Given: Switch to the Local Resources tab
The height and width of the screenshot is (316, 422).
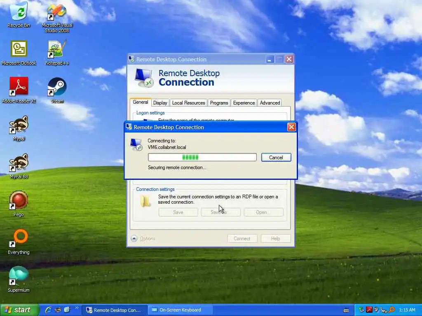Looking at the screenshot, I should (188, 102).
